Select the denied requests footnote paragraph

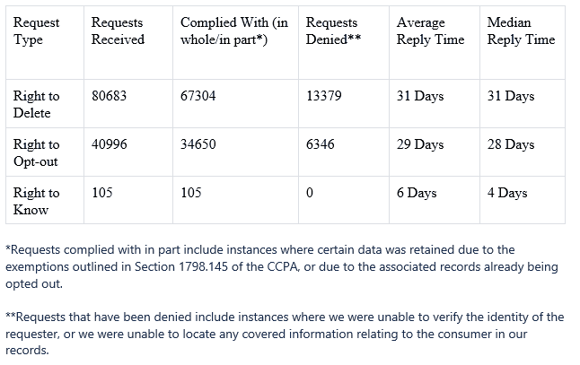coord(285,334)
